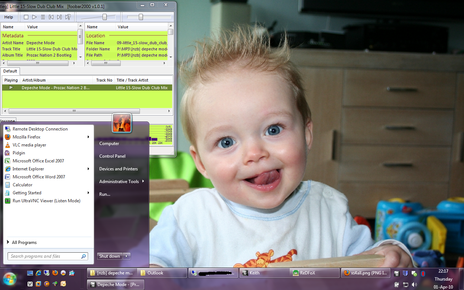Select the Default playlist tab
This screenshot has width=464, height=290.
10,71
